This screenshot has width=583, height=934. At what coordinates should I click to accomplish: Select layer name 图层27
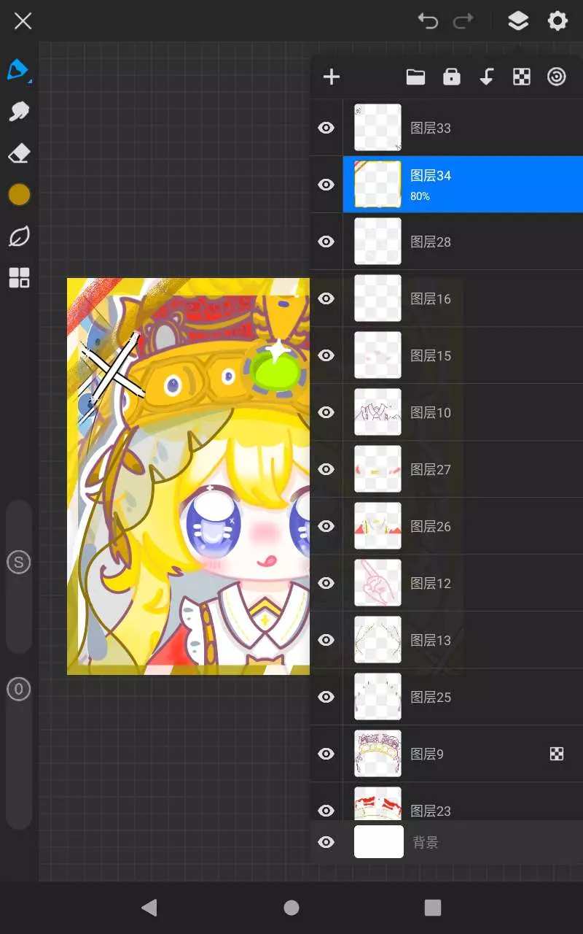coord(431,469)
